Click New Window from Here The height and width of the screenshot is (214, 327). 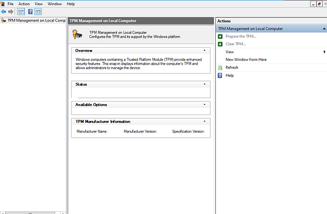click(246, 60)
